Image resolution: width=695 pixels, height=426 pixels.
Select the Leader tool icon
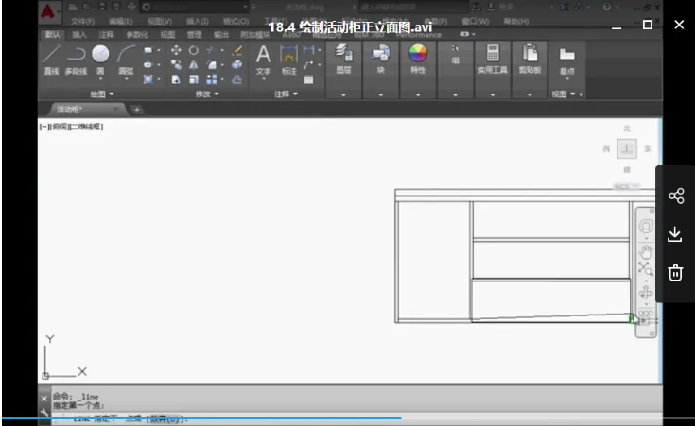[309, 65]
